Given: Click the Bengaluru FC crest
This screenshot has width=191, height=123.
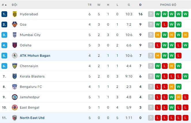Looking at the screenshot, I should pyautogui.click(x=15, y=87).
